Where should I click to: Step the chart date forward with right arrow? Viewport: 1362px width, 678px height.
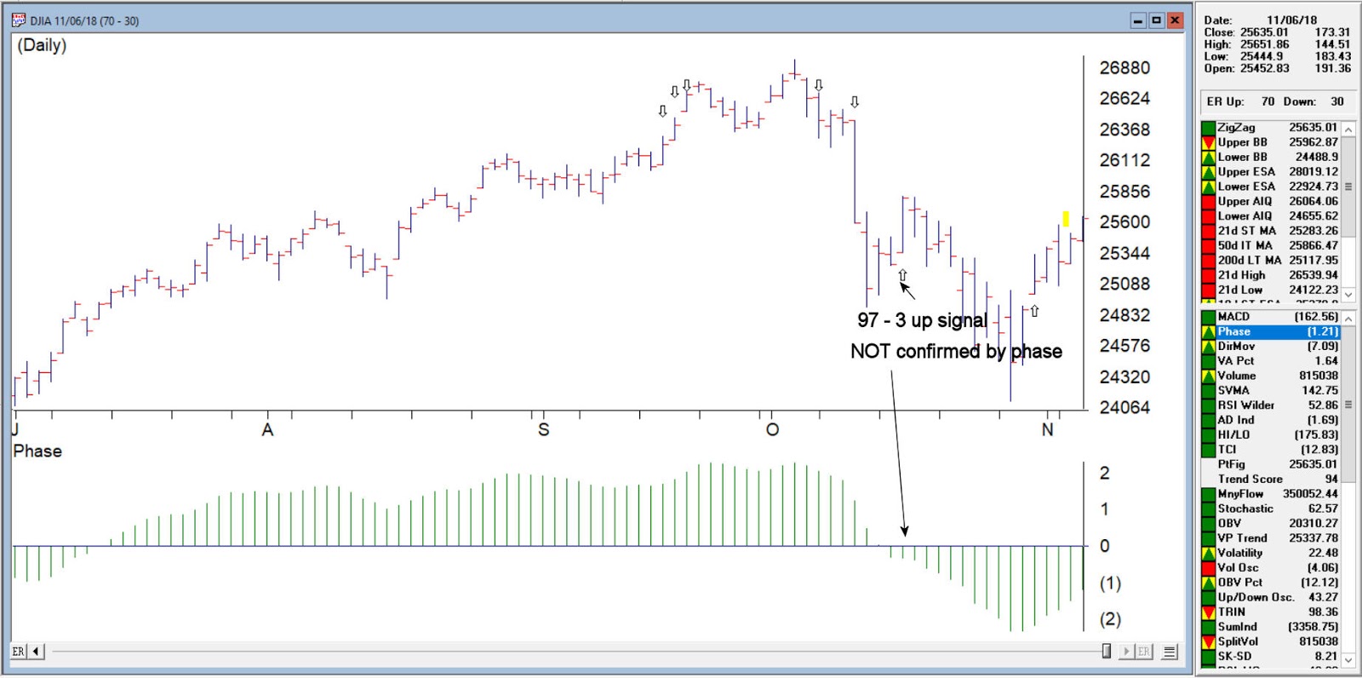coord(1126,652)
